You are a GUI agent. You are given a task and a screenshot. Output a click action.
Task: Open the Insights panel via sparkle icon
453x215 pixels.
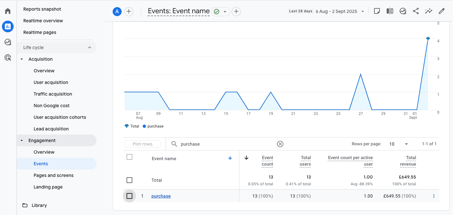coord(428,11)
